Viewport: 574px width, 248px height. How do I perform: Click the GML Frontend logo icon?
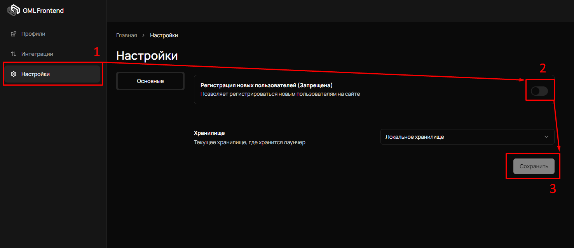13,10
